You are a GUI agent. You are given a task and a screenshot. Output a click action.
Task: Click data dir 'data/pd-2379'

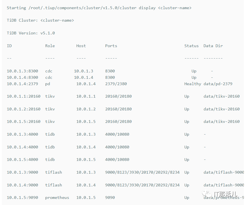coord(218,84)
